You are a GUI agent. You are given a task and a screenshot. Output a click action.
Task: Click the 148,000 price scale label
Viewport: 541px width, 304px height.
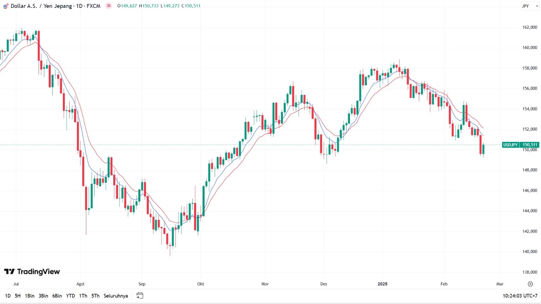pyautogui.click(x=530, y=170)
